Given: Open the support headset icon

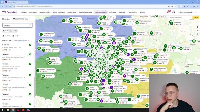Looking at the screenshot, I should (174, 12).
